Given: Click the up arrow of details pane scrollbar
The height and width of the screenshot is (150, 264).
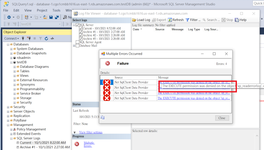Looking at the screenshot, I should tap(257, 136).
